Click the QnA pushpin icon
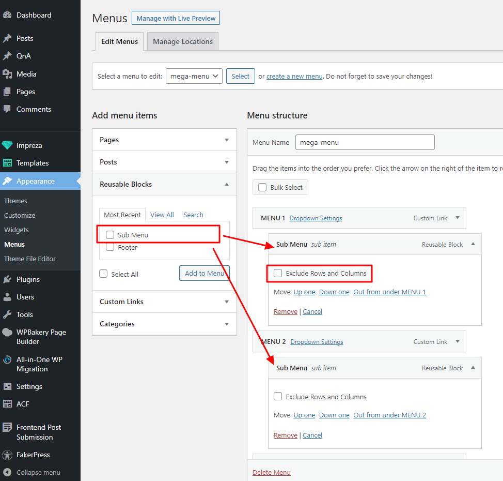 pyautogui.click(x=7, y=56)
